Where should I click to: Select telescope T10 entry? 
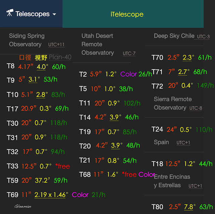tap(12, 95)
